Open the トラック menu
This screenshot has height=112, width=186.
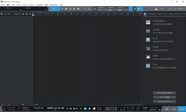tap(19, 5)
